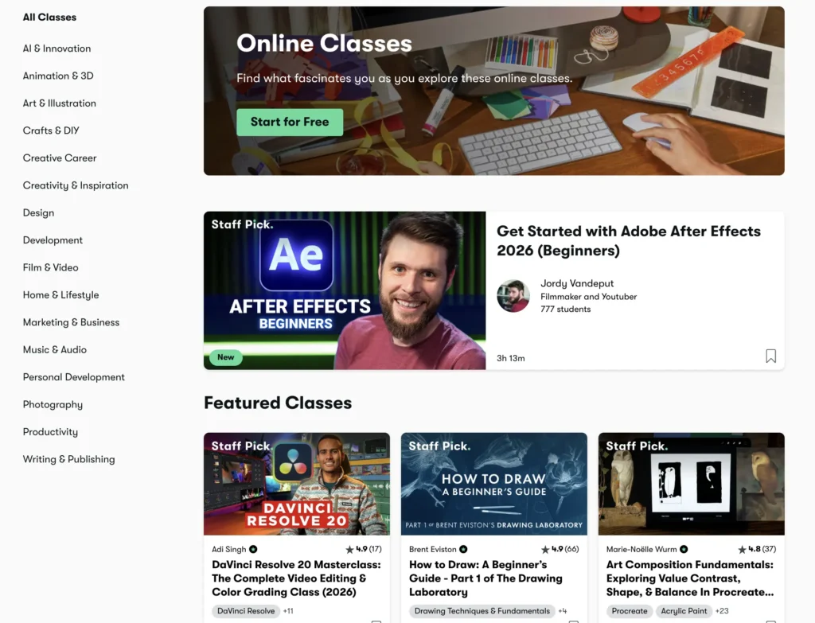
Task: Expand the +11 more tags on DaVinci class
Action: 288,611
